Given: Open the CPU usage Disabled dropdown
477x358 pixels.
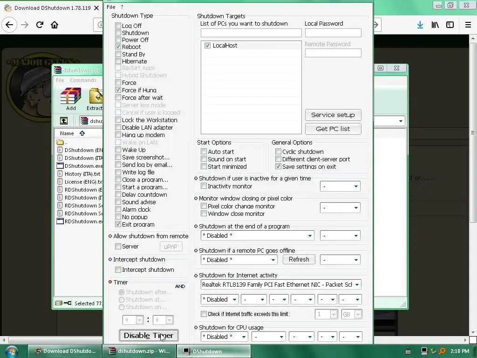Looking at the screenshot, I should click(225, 337).
